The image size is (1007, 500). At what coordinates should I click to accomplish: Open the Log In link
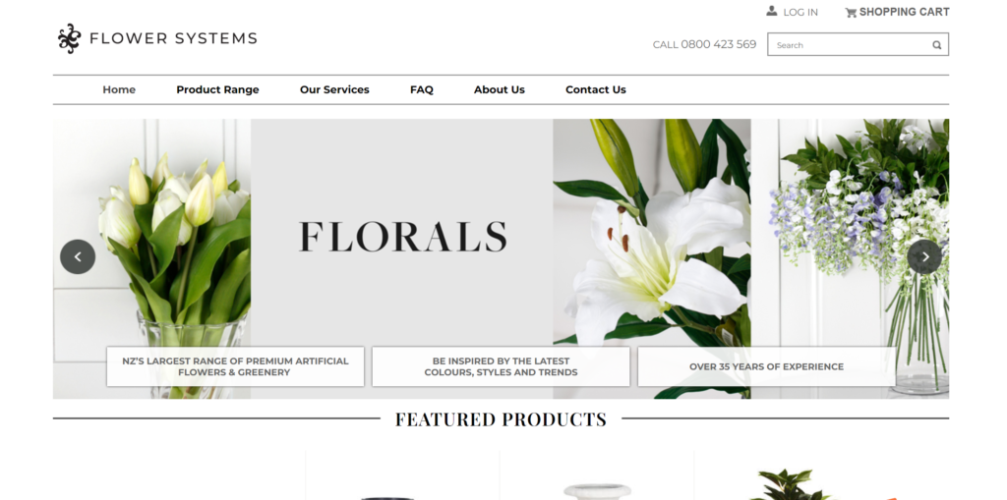[x=800, y=12]
